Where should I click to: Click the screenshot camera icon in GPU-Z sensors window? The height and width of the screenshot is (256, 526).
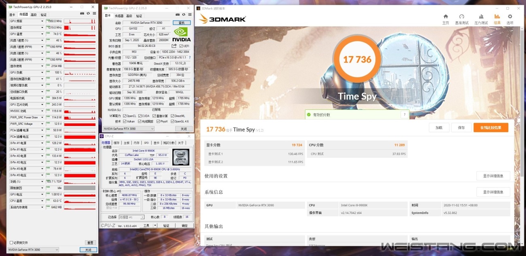(x=82, y=14)
